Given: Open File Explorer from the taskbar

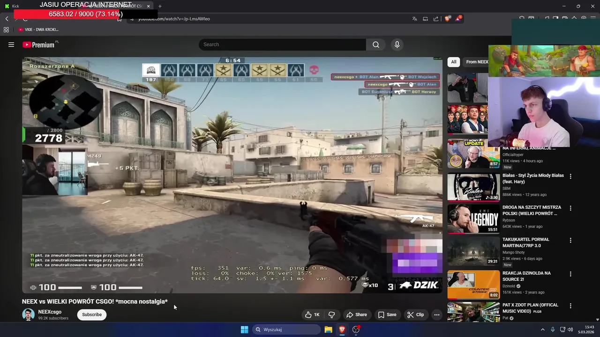Looking at the screenshot, I should 328,330.
